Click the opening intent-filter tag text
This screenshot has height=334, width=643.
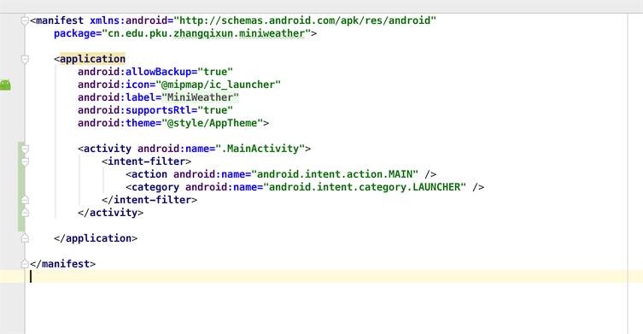146,161
